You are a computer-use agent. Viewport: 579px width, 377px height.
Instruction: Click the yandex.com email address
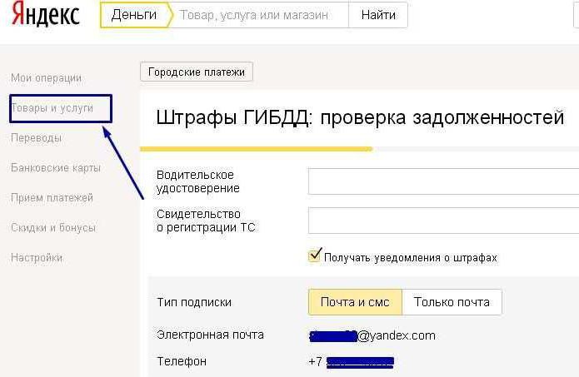(372, 335)
